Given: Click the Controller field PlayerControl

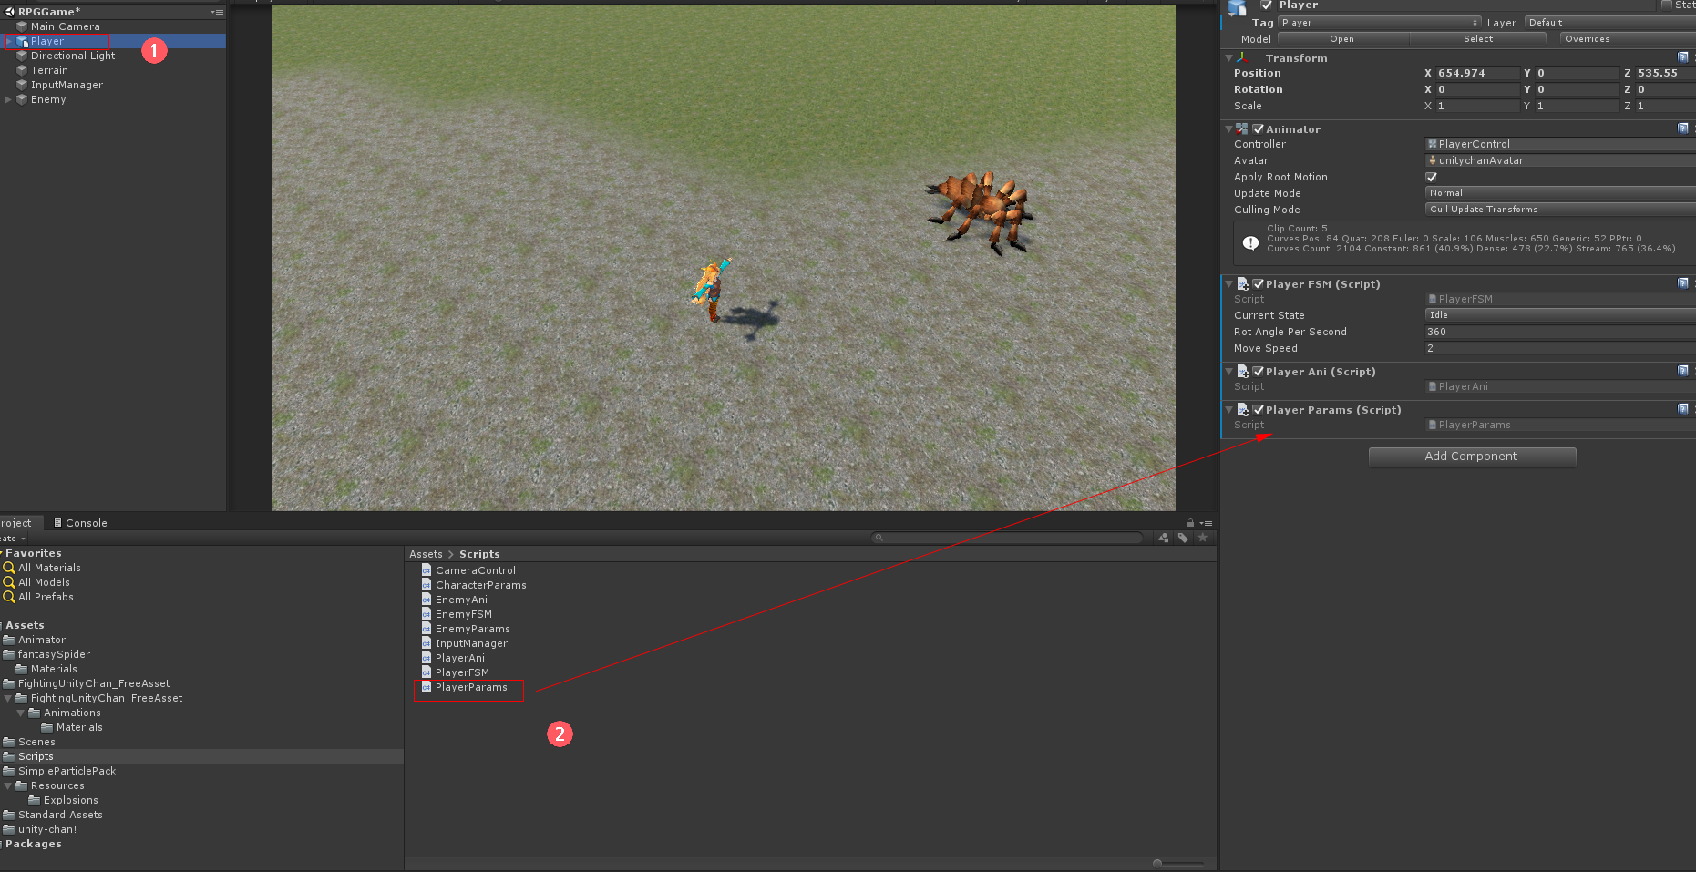Looking at the screenshot, I should 1560,144.
